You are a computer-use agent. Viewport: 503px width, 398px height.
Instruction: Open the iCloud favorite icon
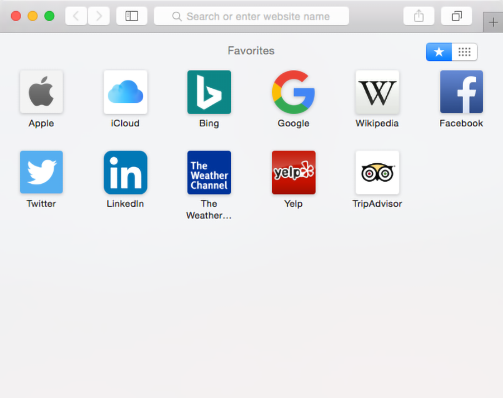[125, 92]
